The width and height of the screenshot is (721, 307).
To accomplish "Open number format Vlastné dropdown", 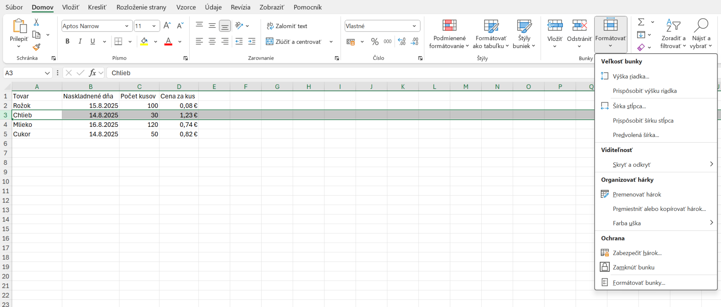I will click(x=414, y=26).
